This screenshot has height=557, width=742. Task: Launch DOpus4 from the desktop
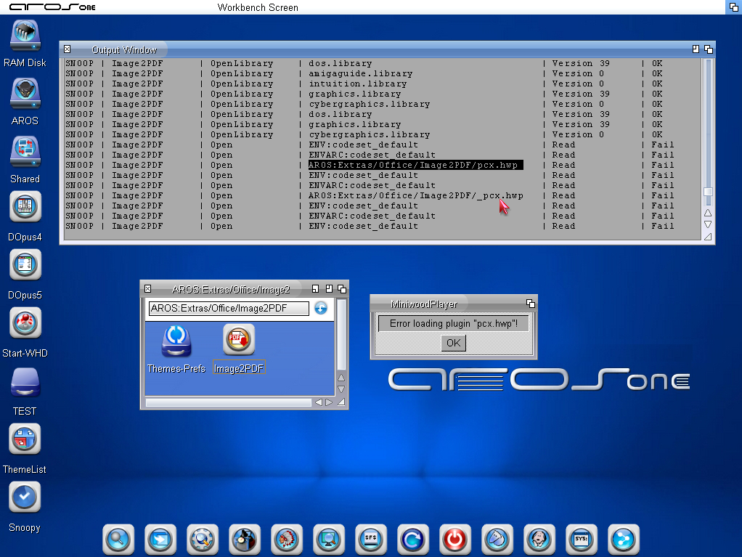(x=25, y=206)
